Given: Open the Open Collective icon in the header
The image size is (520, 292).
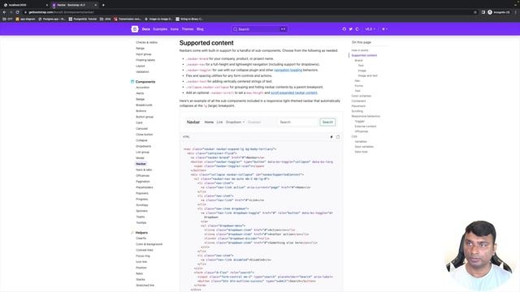Looking at the screenshot, I should pos(357,29).
